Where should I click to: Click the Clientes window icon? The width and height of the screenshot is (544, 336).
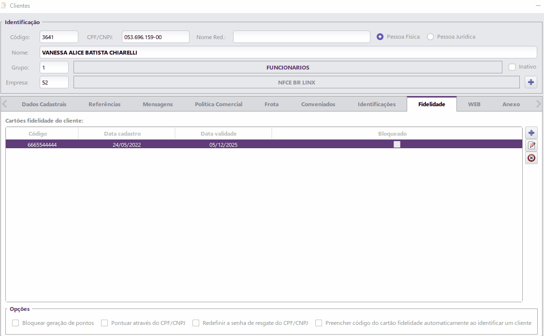[x=4, y=5]
